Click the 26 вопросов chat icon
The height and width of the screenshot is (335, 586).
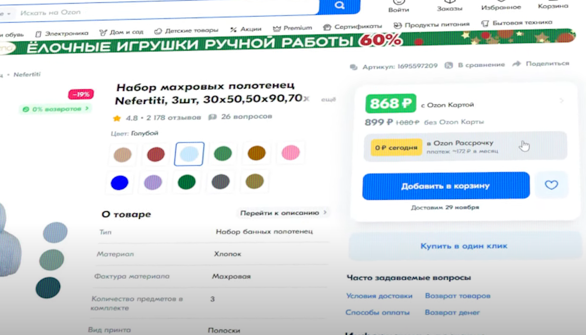click(212, 117)
